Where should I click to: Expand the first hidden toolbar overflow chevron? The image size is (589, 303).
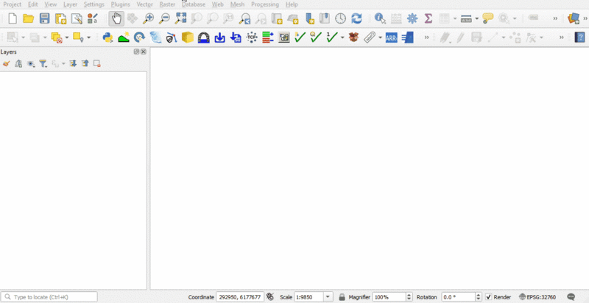click(555, 18)
